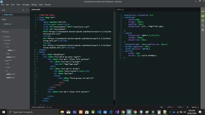Open the notification center icon
The width and height of the screenshot is (205, 115).
click(200, 112)
